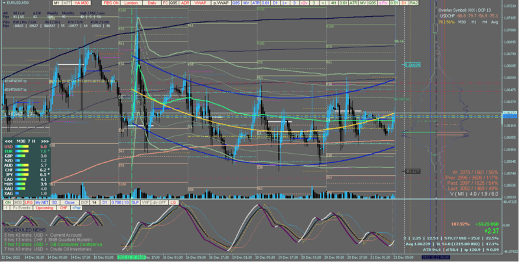Step back with the <| button
Viewport: 519px width, 262px height.
[323, 3]
